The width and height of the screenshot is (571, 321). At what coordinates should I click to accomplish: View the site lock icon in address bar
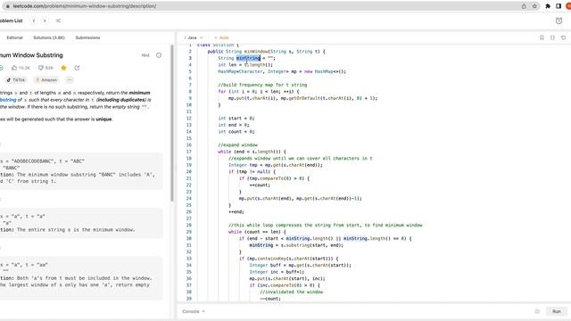click(8, 6)
